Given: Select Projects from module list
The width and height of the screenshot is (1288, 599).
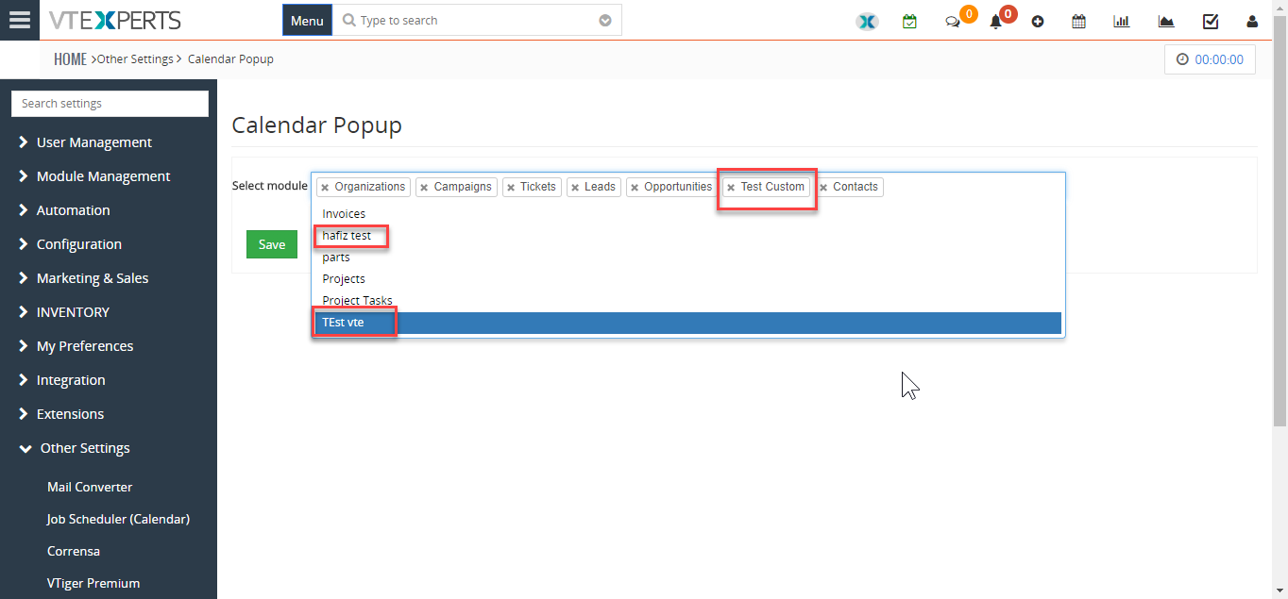Looking at the screenshot, I should click(686, 279).
